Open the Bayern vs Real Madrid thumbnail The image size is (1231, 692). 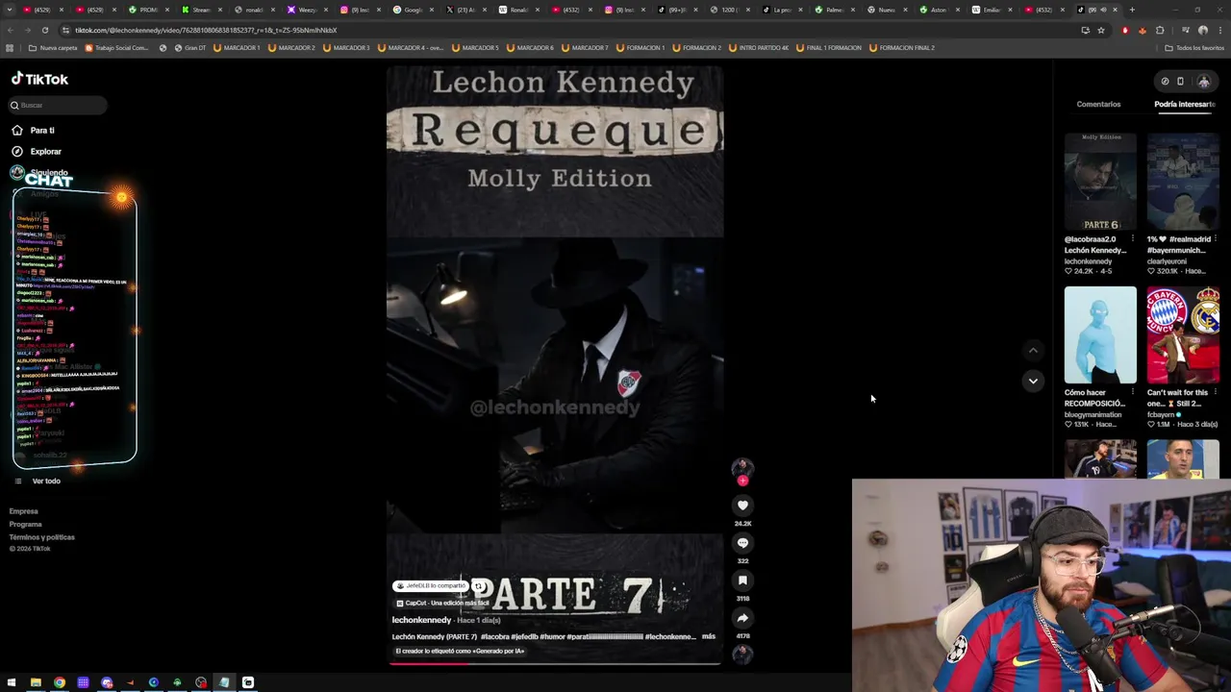[x=1183, y=335]
